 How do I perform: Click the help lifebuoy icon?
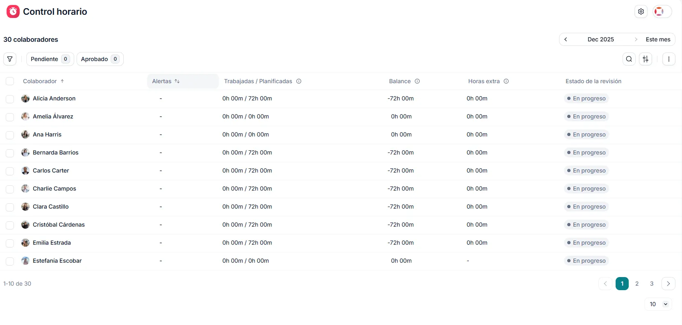click(x=659, y=11)
